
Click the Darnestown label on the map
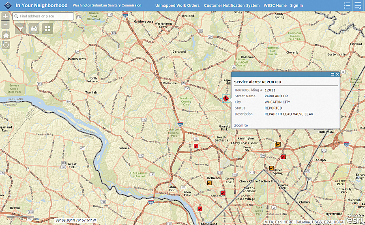(77, 59)
